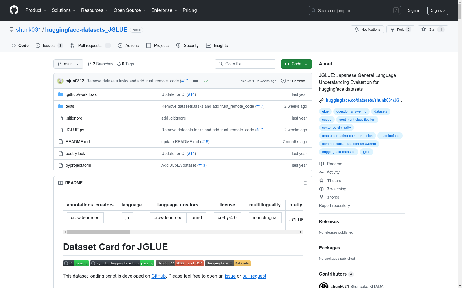Click the tag icon next to Tags
The width and height of the screenshot is (462, 288).
pyautogui.click(x=119, y=64)
